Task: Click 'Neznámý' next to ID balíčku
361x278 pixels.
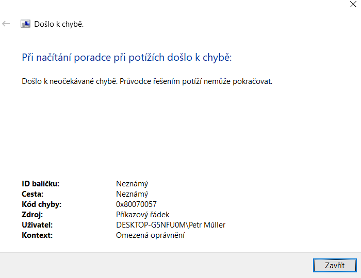Action: point(132,184)
